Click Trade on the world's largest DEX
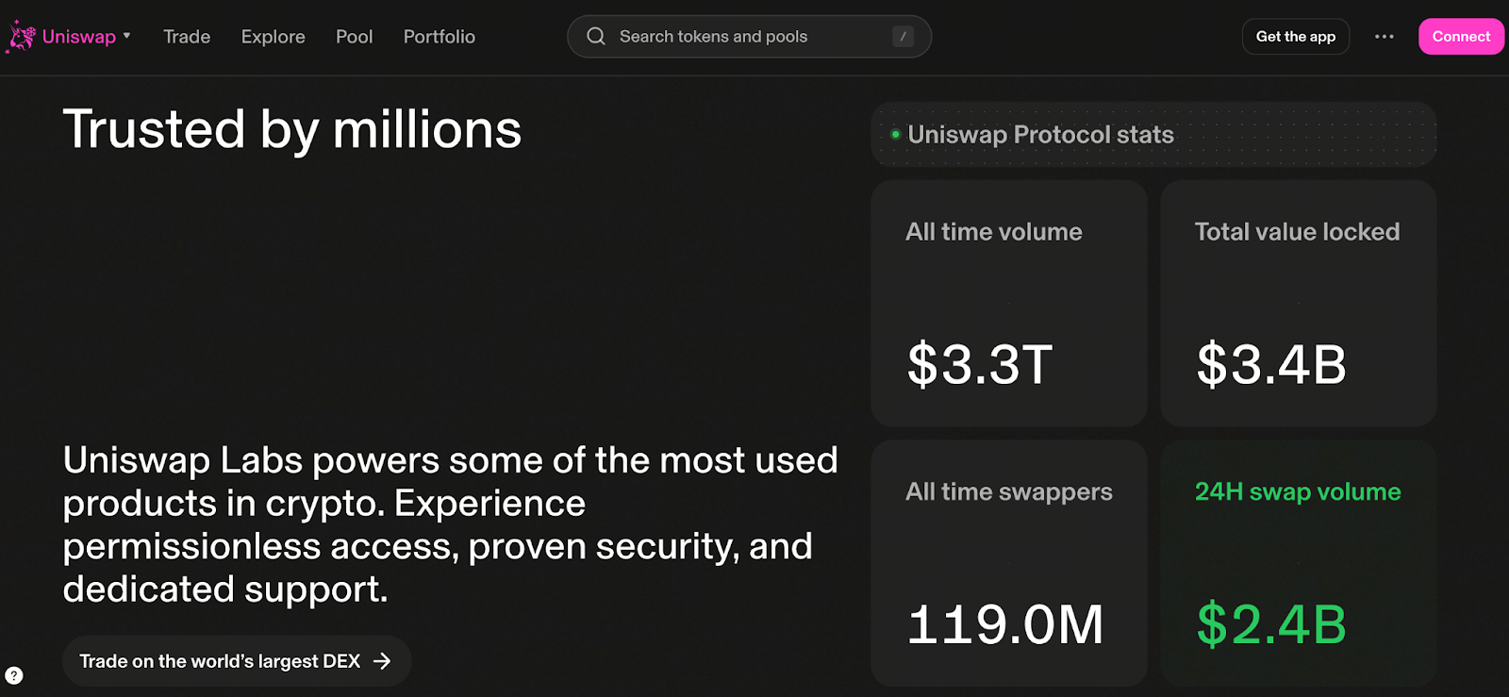 [x=220, y=661]
